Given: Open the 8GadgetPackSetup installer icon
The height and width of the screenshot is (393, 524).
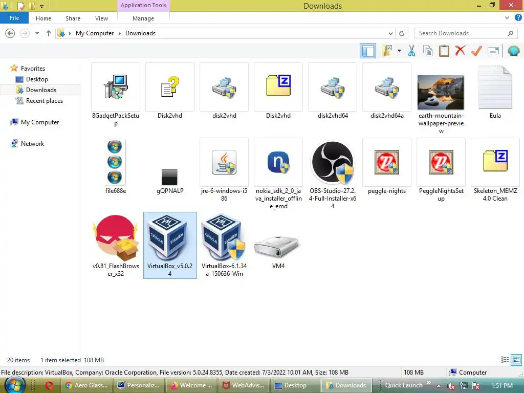Looking at the screenshot, I should click(x=116, y=87).
